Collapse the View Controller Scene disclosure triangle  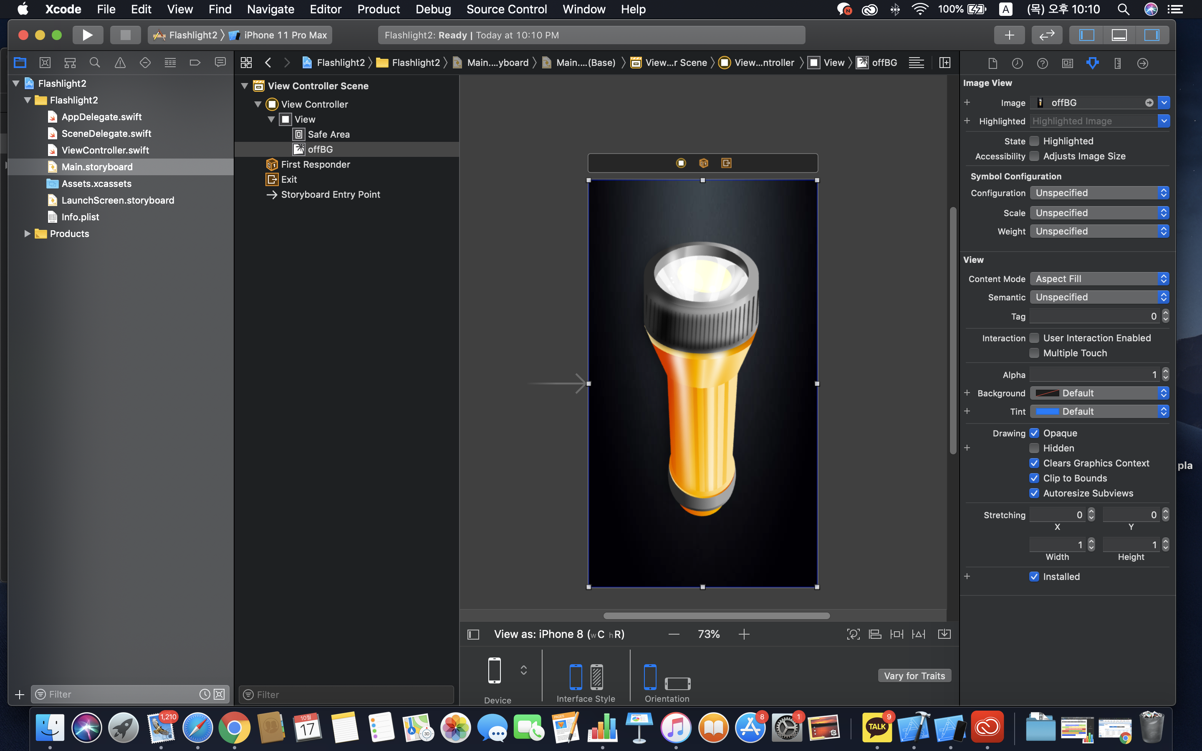[245, 86]
